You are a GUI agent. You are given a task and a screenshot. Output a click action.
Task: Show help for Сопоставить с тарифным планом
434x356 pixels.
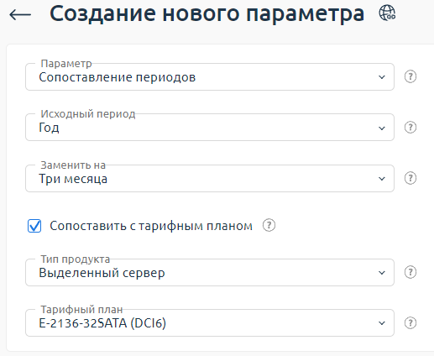point(269,225)
